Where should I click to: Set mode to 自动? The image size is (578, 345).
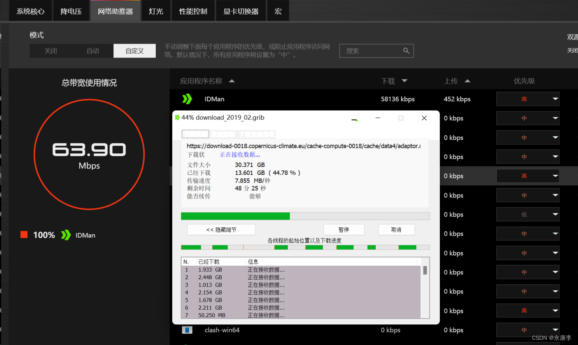tap(93, 51)
